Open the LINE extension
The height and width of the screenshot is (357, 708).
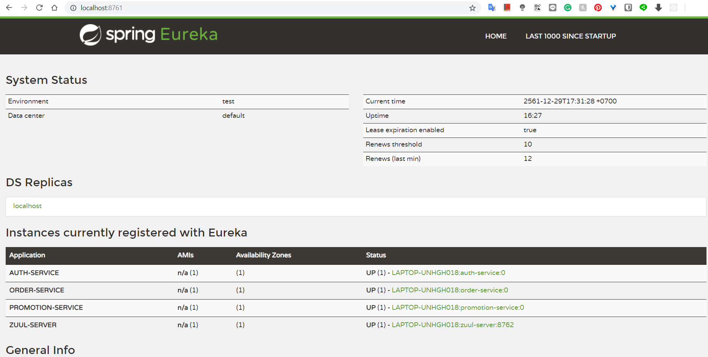[x=553, y=8]
